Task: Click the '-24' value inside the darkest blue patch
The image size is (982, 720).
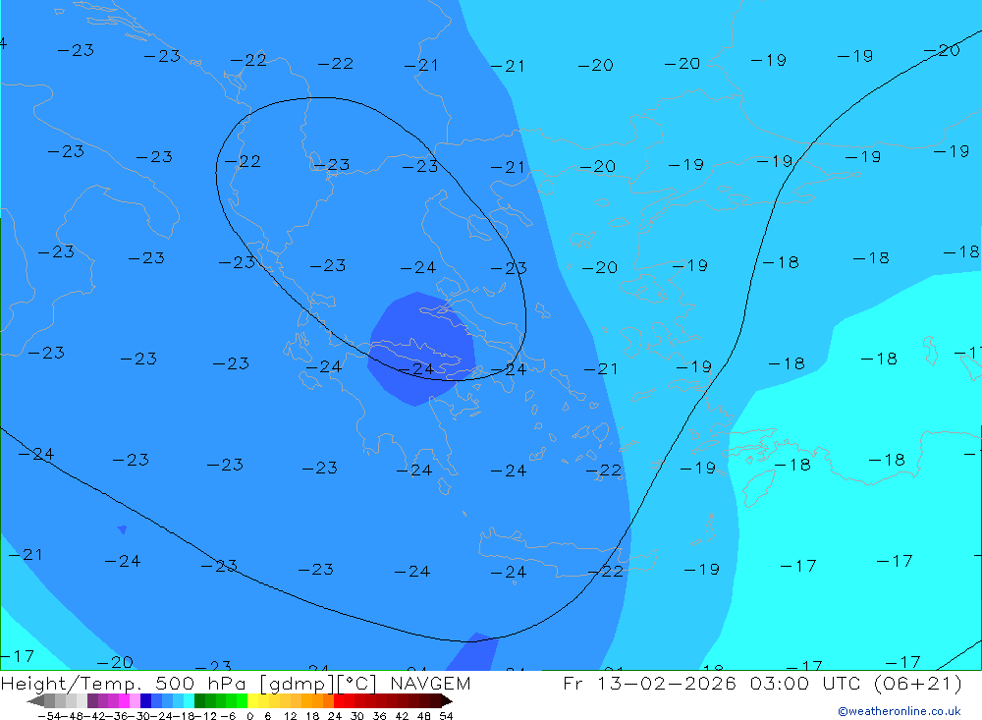Action: pyautogui.click(x=416, y=369)
